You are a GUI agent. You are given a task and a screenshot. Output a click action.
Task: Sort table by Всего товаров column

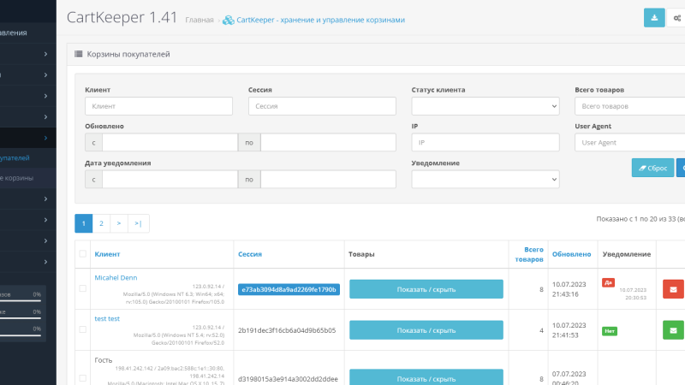click(529, 254)
